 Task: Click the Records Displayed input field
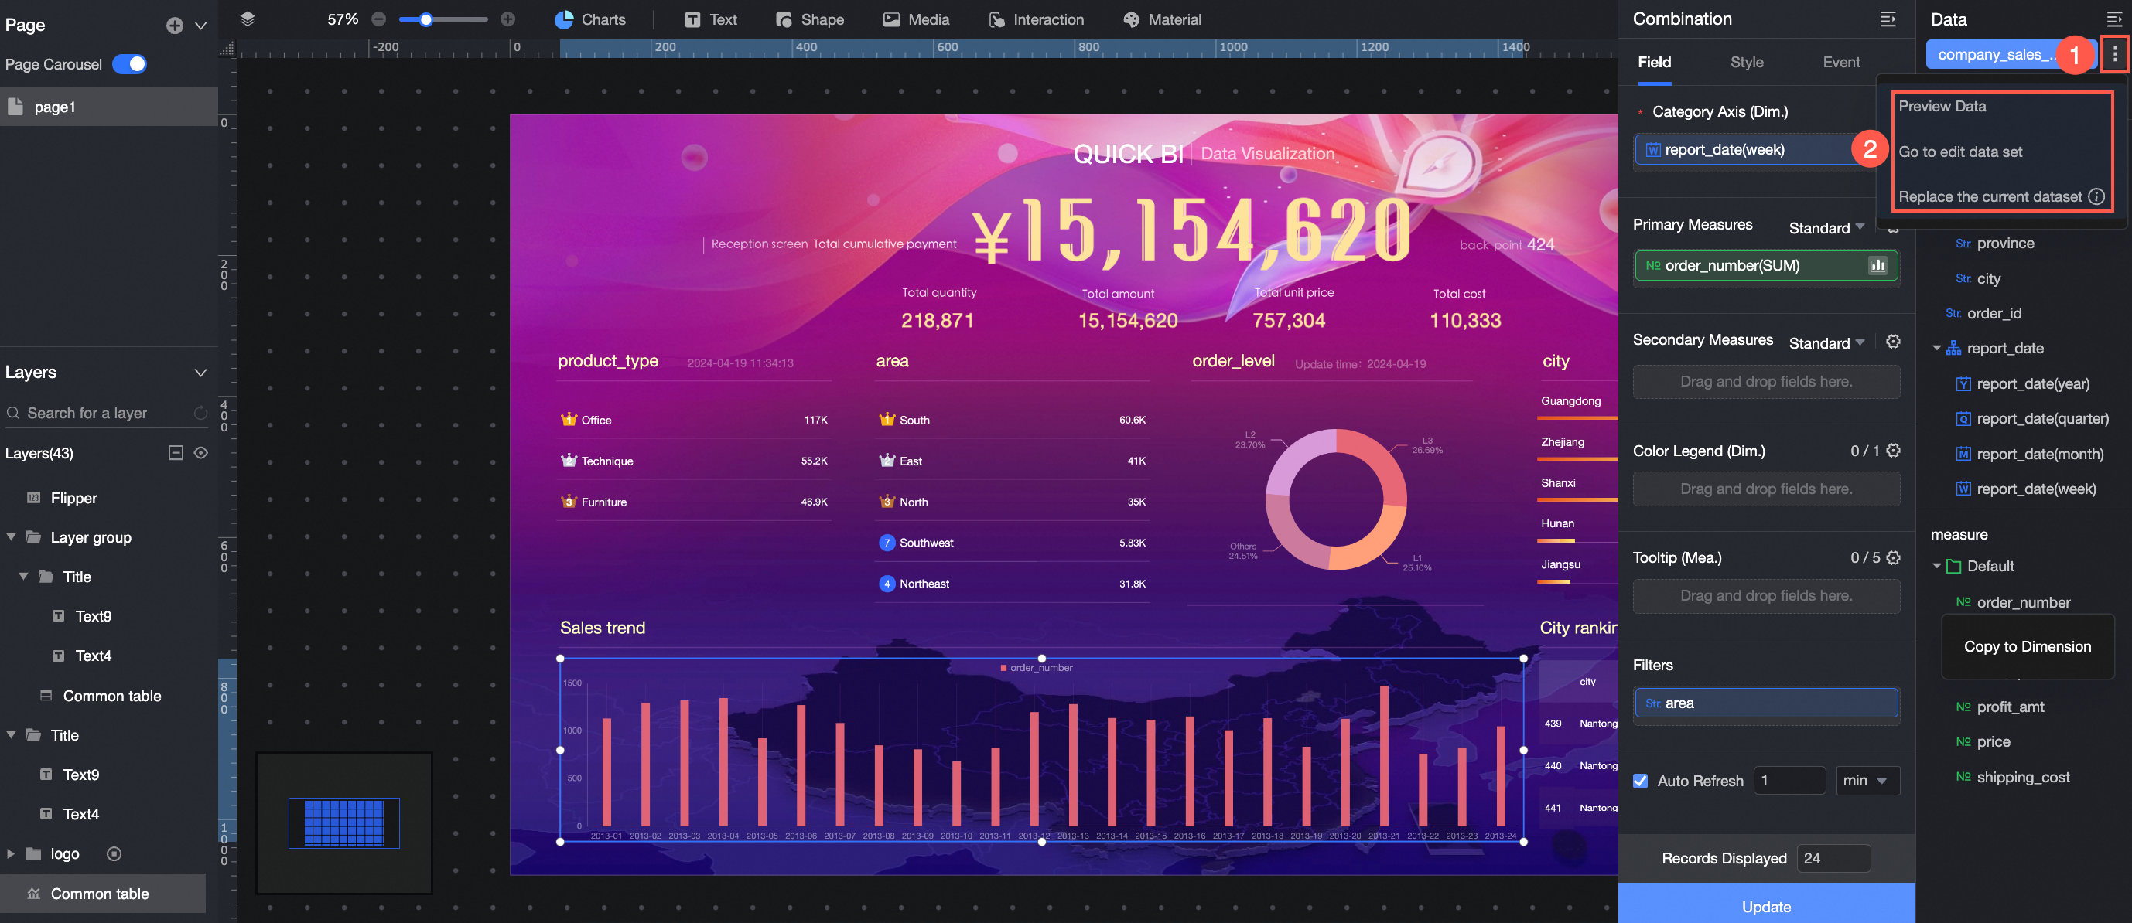tap(1833, 859)
